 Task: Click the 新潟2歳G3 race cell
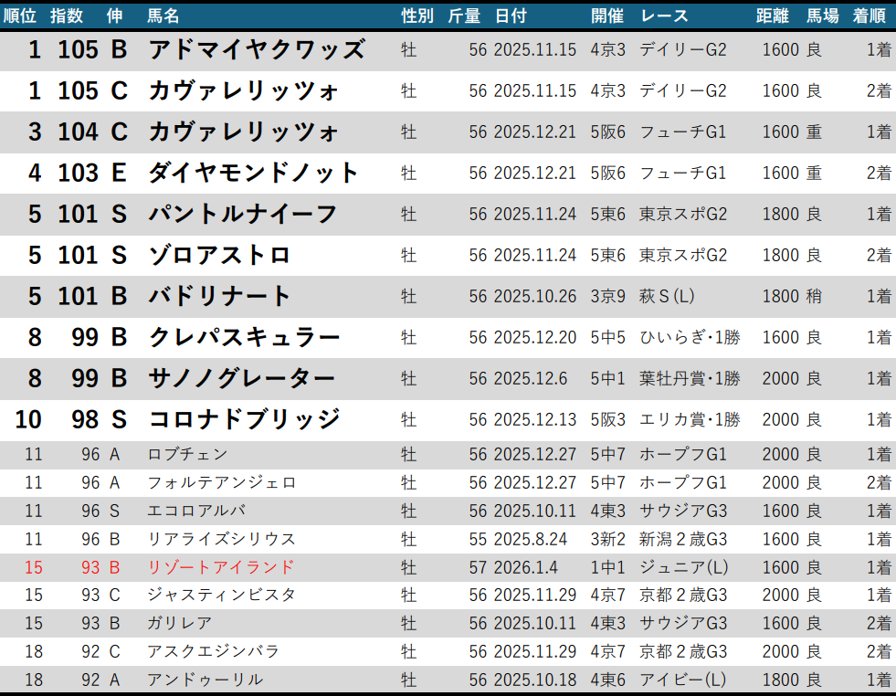click(683, 539)
